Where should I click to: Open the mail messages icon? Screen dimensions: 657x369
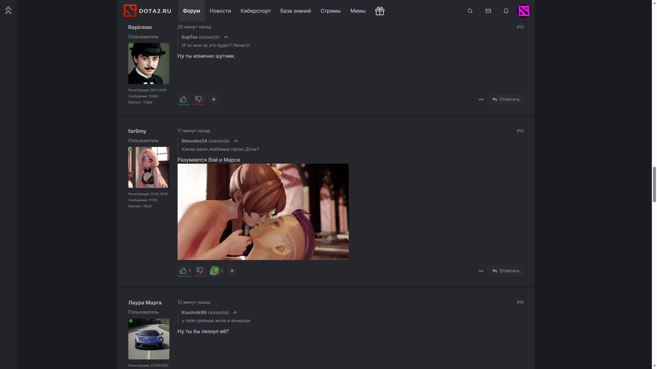(x=488, y=11)
